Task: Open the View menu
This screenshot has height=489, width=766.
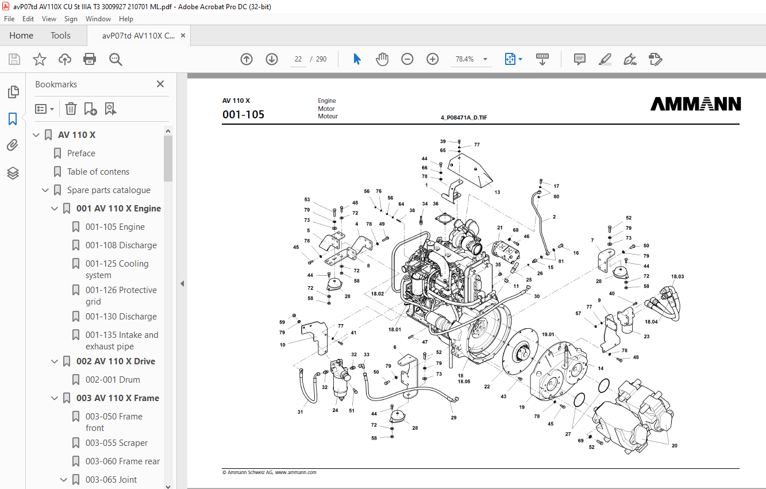Action: coord(49,19)
